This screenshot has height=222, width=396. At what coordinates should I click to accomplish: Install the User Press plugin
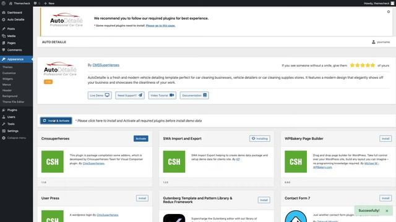click(x=142, y=199)
